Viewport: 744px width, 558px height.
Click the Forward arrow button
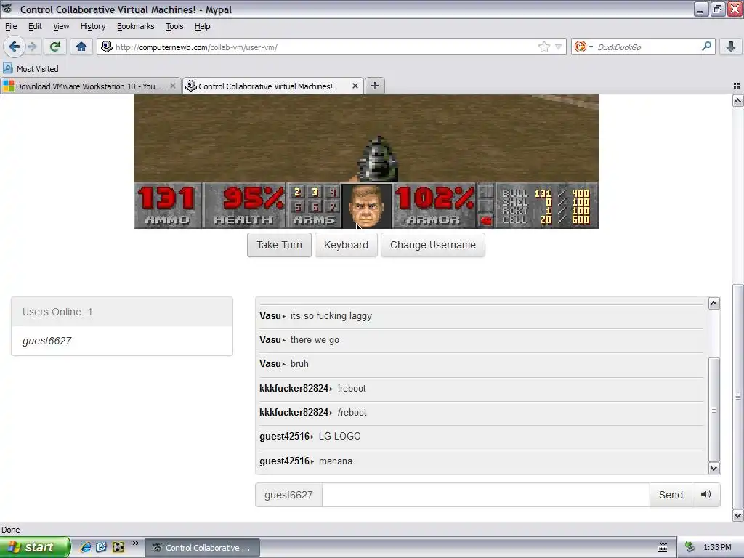click(x=32, y=46)
